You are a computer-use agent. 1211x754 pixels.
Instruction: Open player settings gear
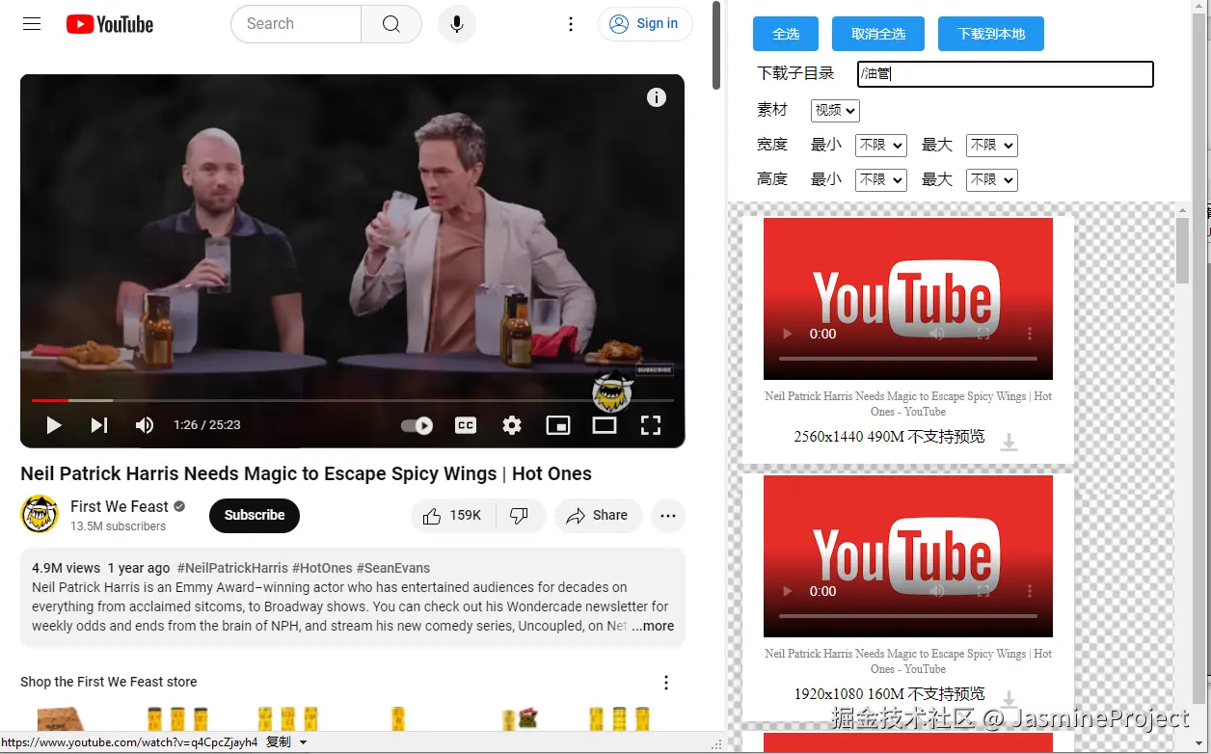[512, 425]
